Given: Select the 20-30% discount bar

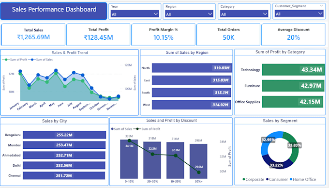Looking at the screenshot, I should [x=152, y=160].
